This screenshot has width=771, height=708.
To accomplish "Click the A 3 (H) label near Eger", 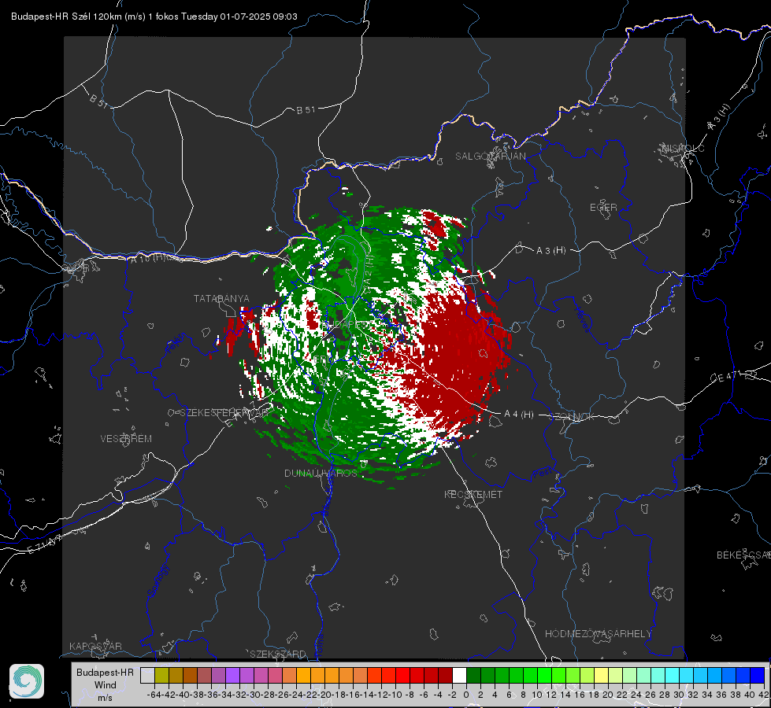I will pos(550,251).
